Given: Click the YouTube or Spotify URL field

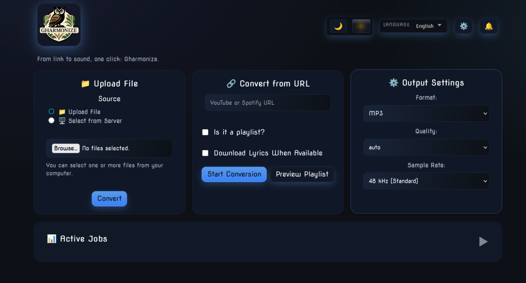Looking at the screenshot, I should (x=267, y=102).
